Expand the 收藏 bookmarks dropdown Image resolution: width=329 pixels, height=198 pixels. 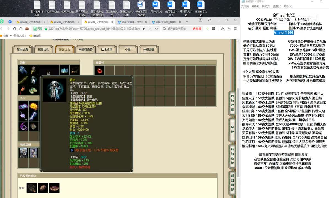[x=11, y=35]
